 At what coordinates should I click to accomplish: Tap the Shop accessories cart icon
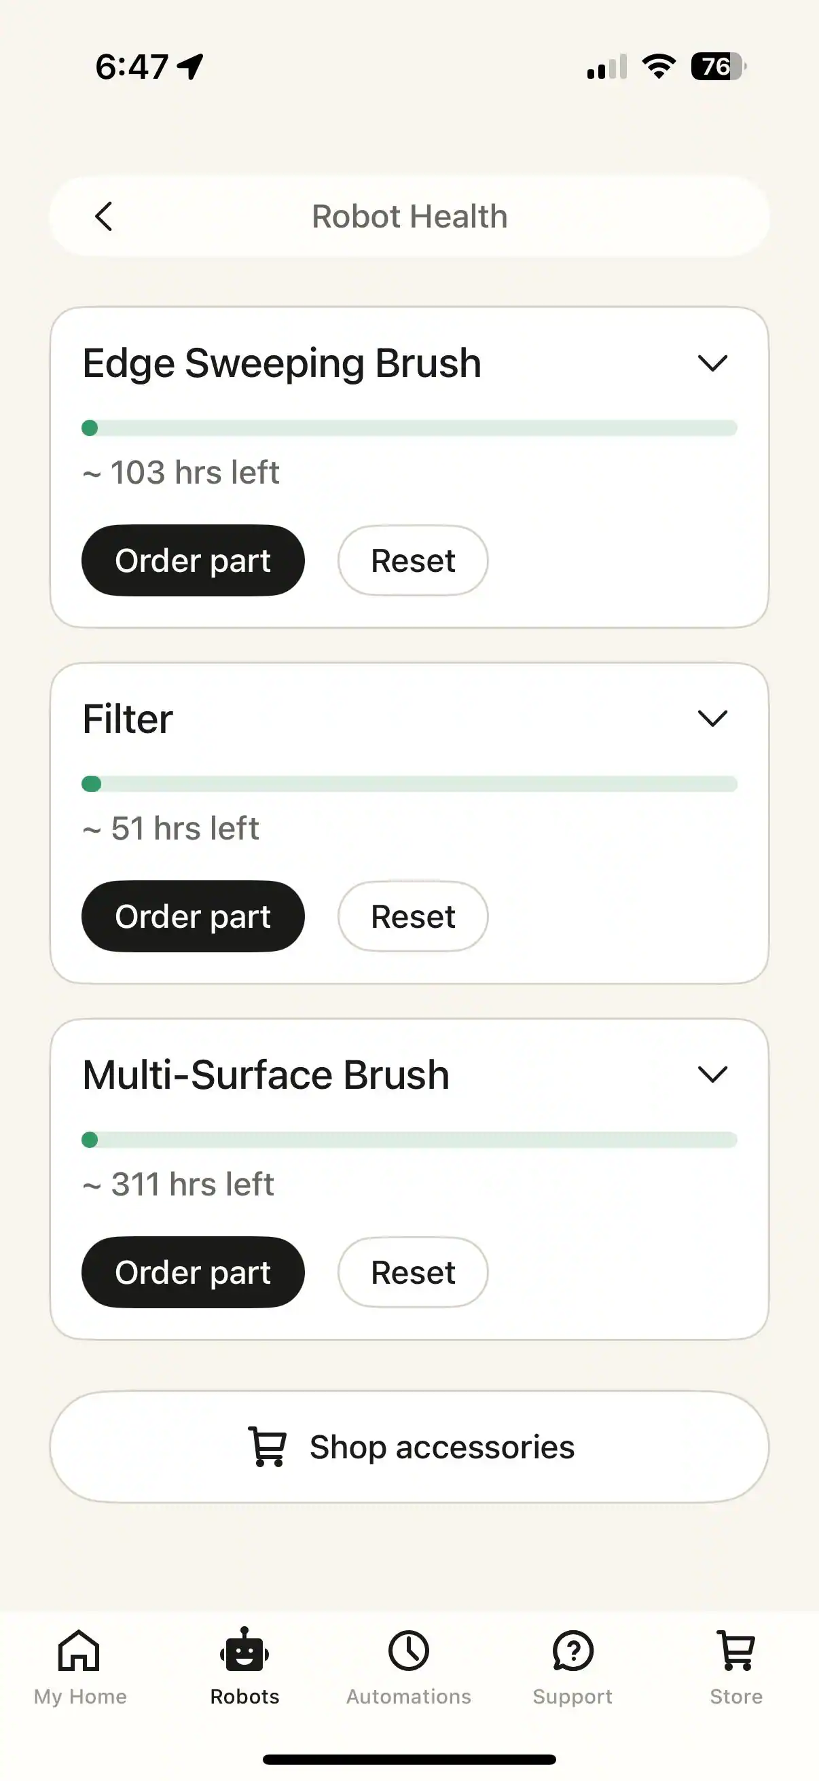267,1446
